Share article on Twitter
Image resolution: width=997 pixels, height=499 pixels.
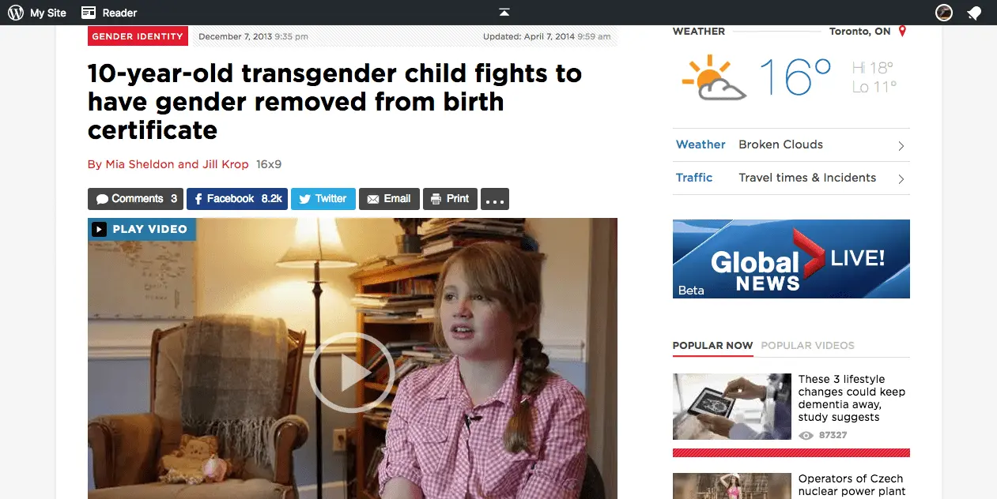click(x=323, y=199)
